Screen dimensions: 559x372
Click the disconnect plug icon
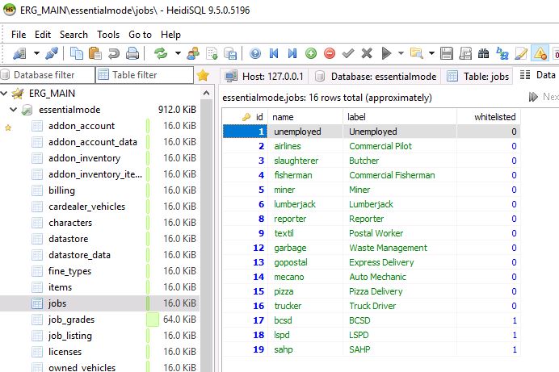[52, 54]
